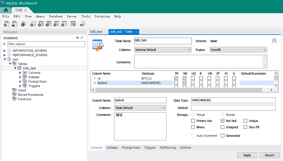Expand the INFORMATION_SCHEMA arrow

click(x=5, y=51)
